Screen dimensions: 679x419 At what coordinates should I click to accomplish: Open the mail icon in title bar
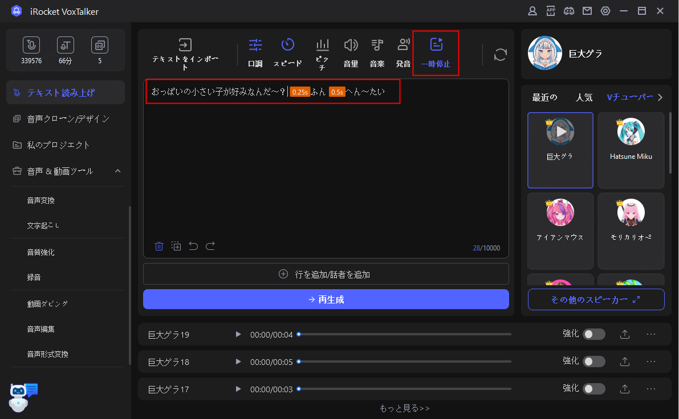pos(587,11)
